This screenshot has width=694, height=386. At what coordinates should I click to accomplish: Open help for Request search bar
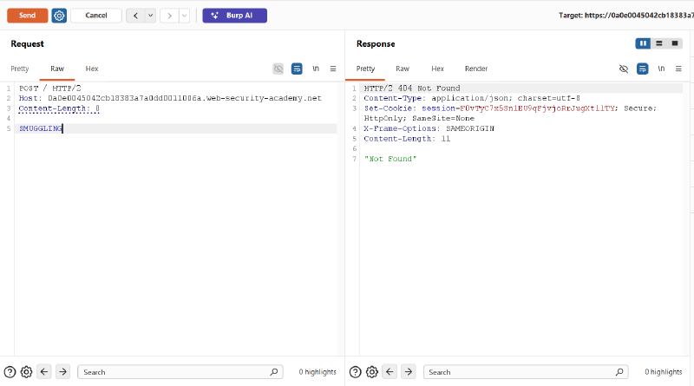10,372
